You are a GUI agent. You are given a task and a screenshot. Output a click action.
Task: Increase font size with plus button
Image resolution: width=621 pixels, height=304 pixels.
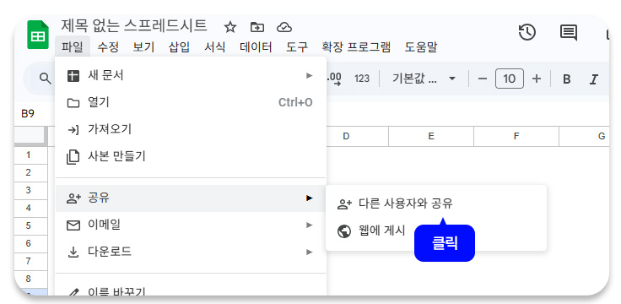coord(537,79)
